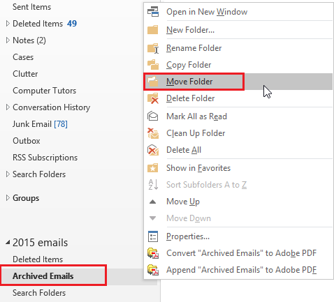Image resolution: width=334 pixels, height=302 pixels.
Task: Click the Mark All as Read envelope icon
Action: (153, 116)
